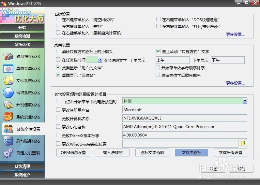Edit the 上午显示 text field
This screenshot has height=185, width=260.
(173, 60)
